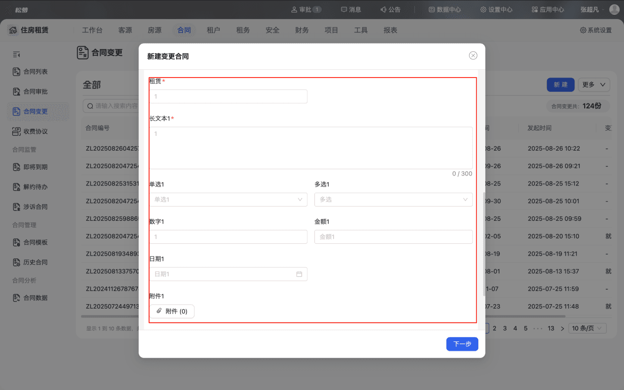Switch to 项目 tab
Viewport: 624px width, 390px height.
click(331, 30)
